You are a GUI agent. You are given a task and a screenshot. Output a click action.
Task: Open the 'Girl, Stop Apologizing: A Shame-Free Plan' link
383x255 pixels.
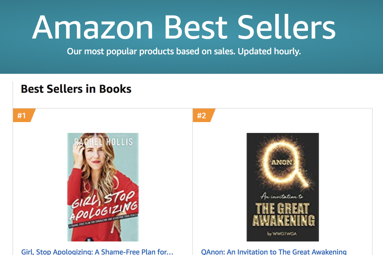[x=97, y=252]
